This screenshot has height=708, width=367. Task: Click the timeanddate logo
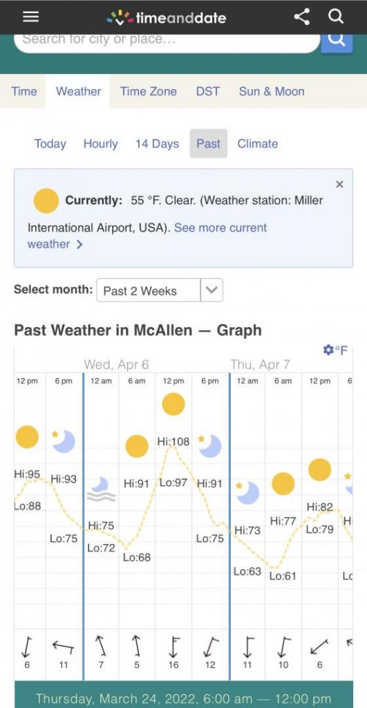tap(166, 17)
